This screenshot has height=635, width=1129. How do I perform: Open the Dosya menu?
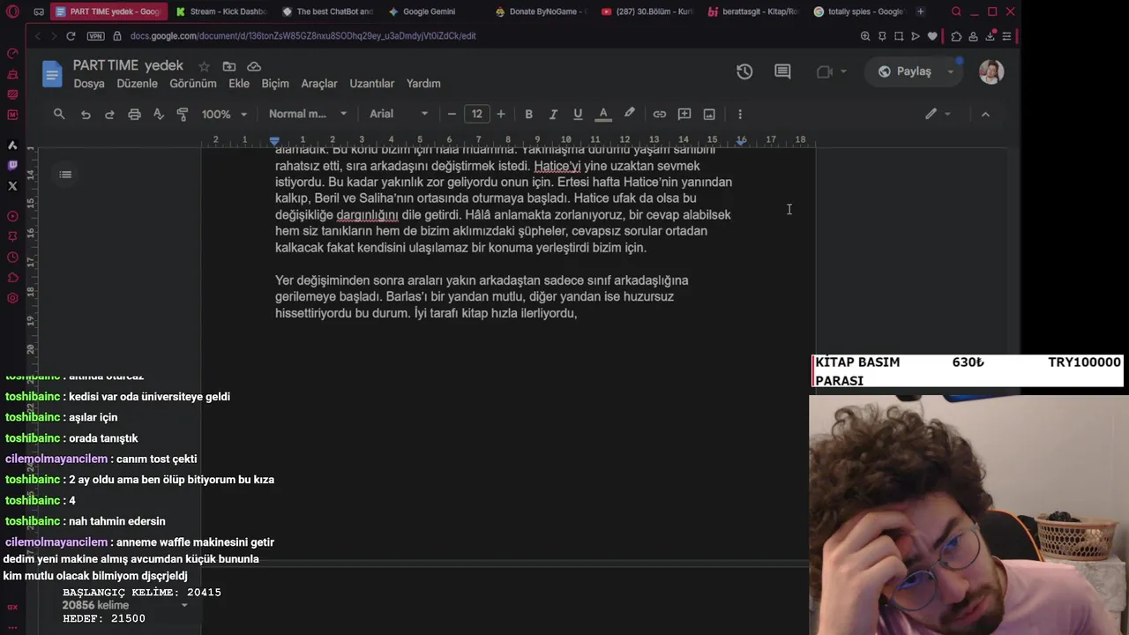coord(89,84)
